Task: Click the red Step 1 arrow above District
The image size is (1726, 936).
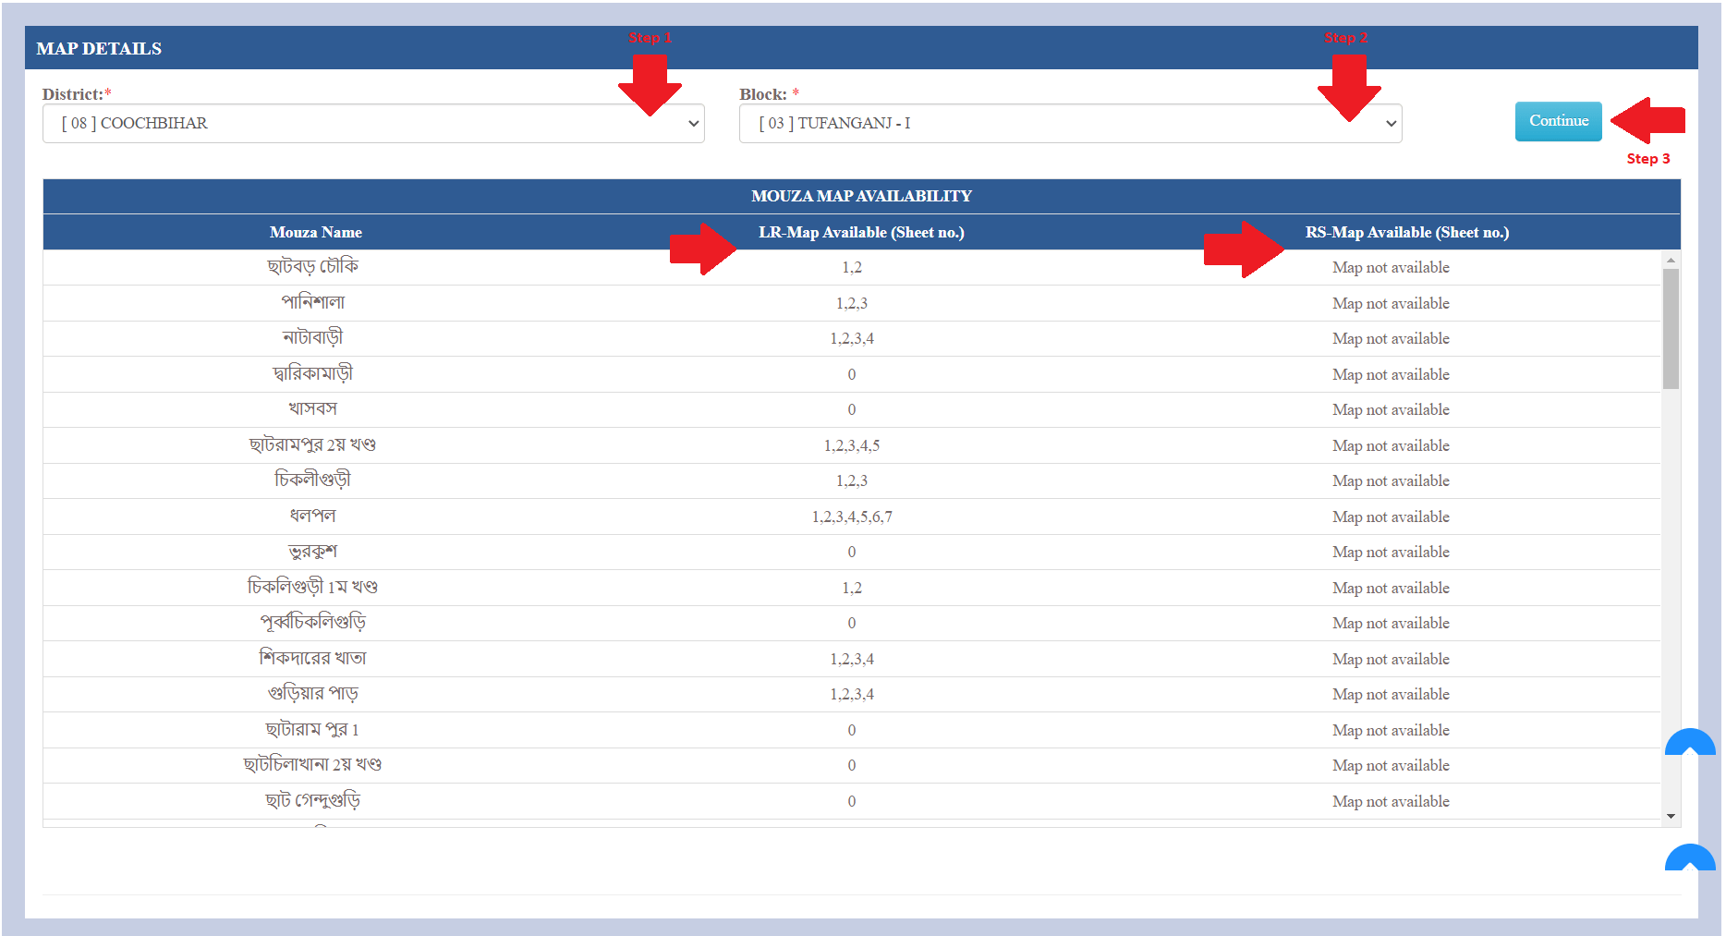Action: [650, 84]
